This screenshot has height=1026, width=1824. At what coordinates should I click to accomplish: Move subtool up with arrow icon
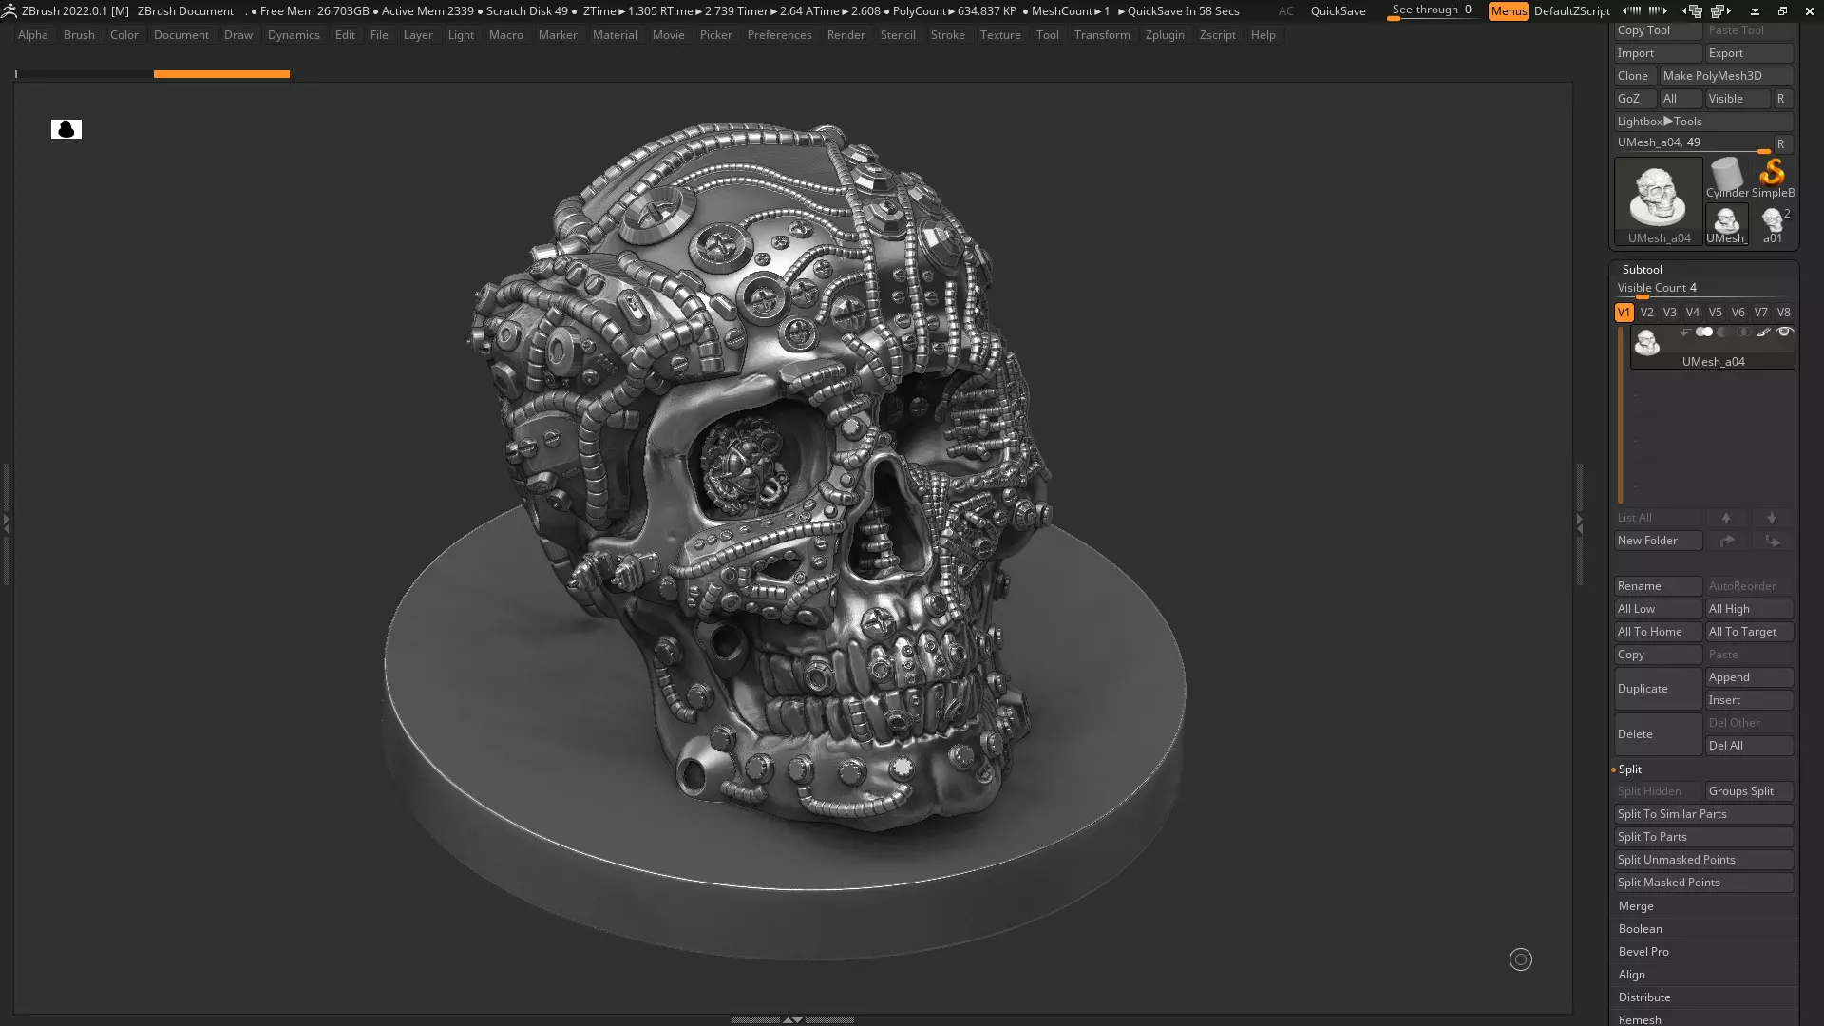(x=1726, y=518)
